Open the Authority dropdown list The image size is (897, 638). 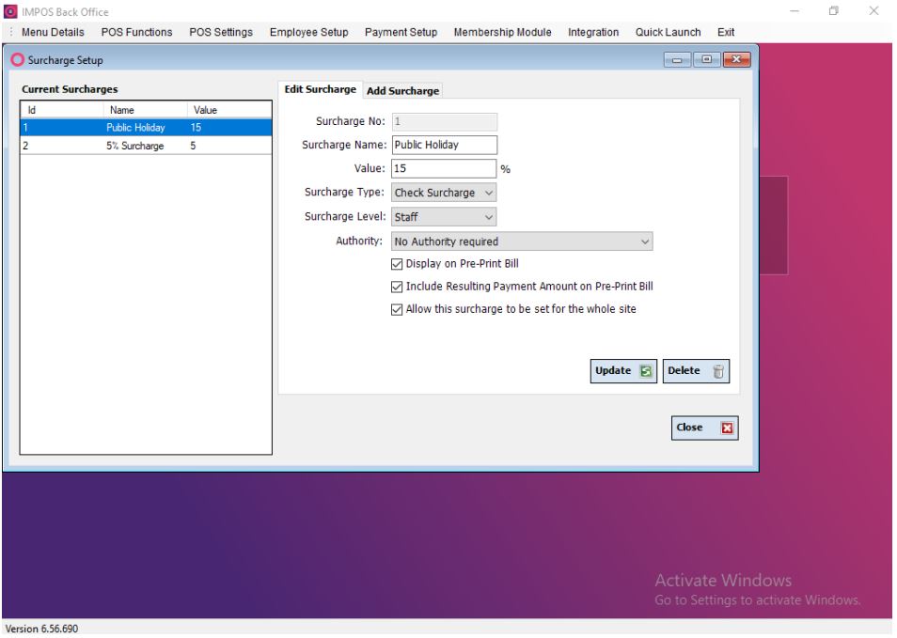(644, 241)
